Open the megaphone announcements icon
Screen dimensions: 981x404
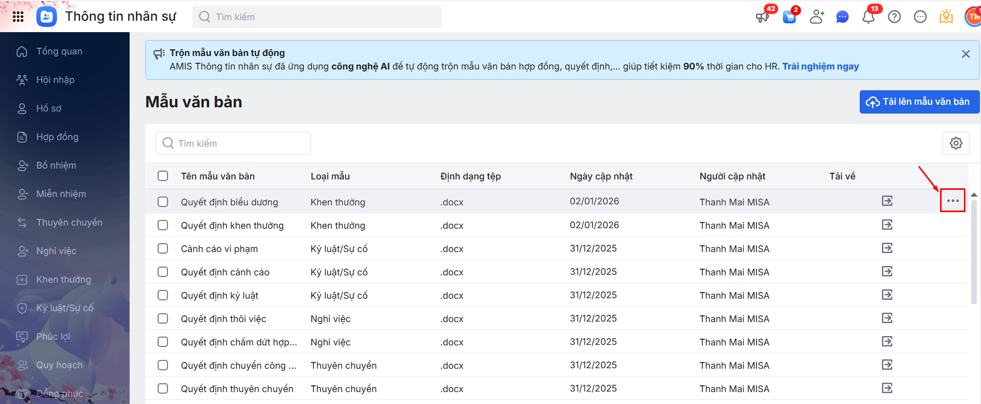click(762, 17)
